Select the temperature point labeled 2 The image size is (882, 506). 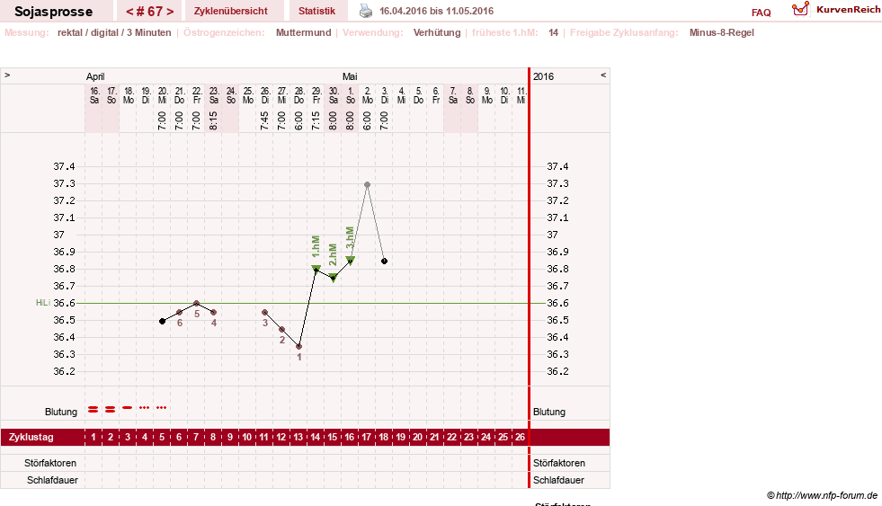[281, 330]
